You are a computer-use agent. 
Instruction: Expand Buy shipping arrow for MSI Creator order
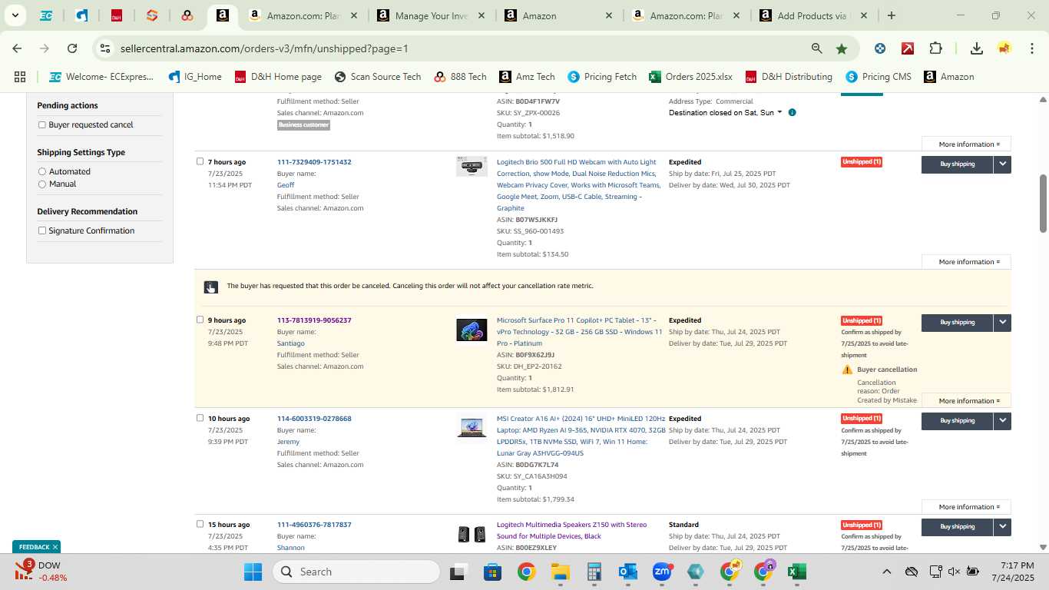(x=1002, y=420)
